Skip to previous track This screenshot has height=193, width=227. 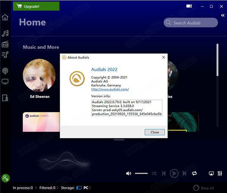click(x=164, y=173)
